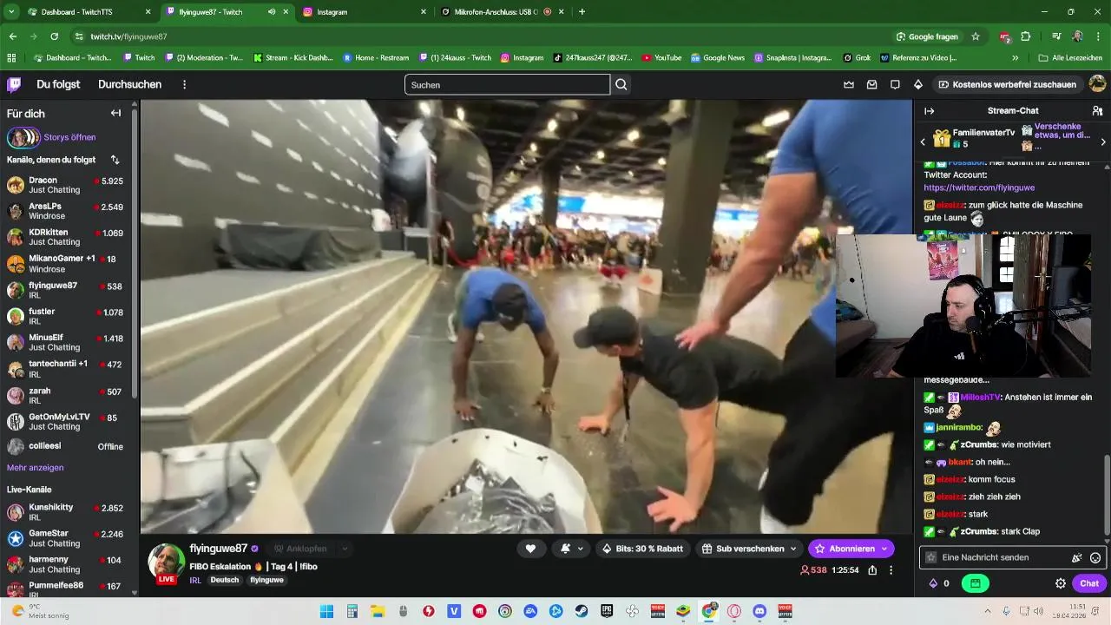Screen dimensions: 1111x625
Task: Open Discord from the taskbar
Action: point(759,611)
